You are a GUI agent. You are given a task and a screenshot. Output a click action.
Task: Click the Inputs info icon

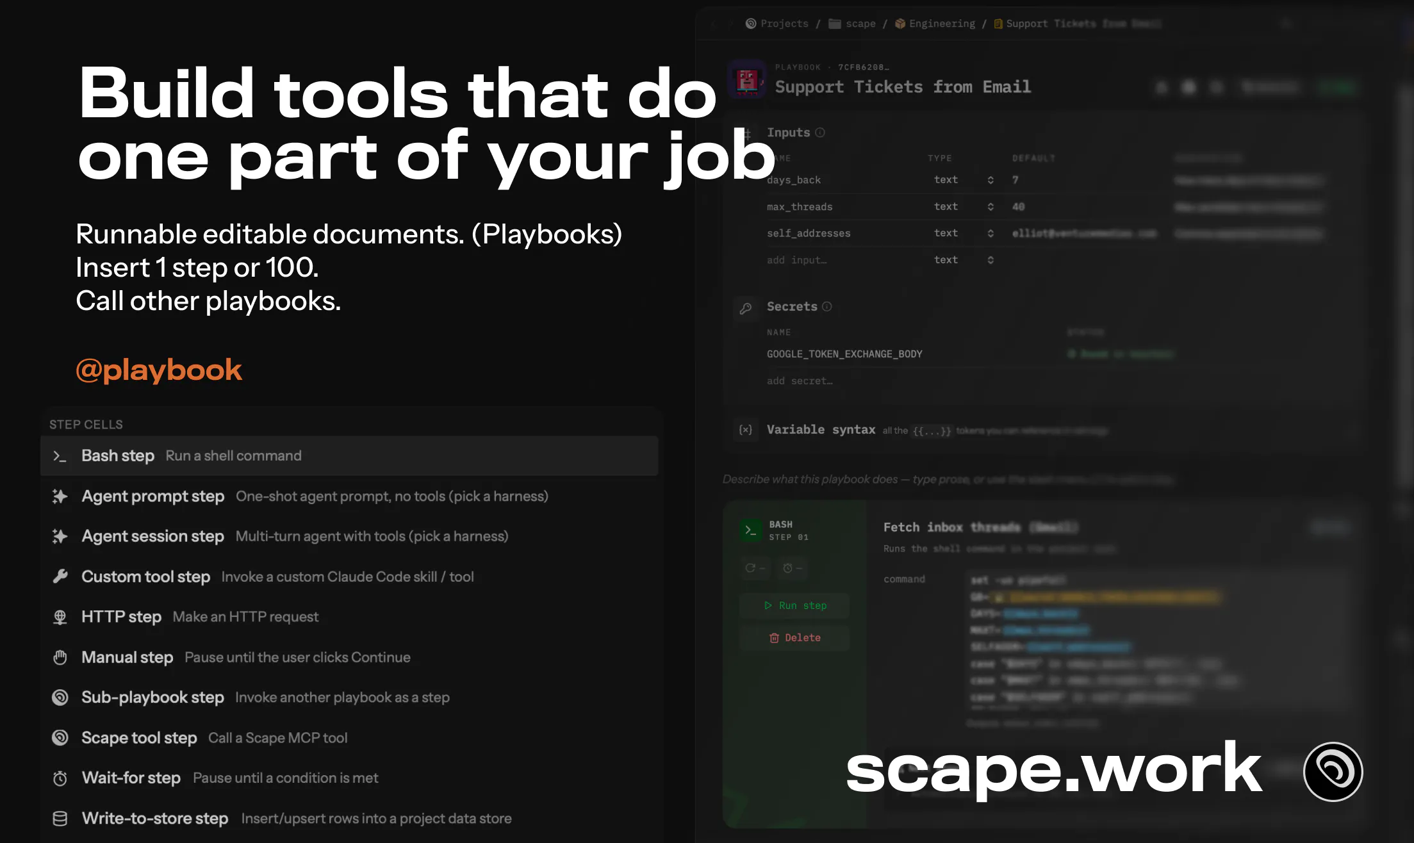[820, 133]
